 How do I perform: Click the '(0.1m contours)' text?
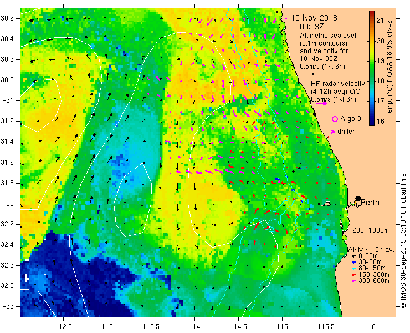coord(324,43)
